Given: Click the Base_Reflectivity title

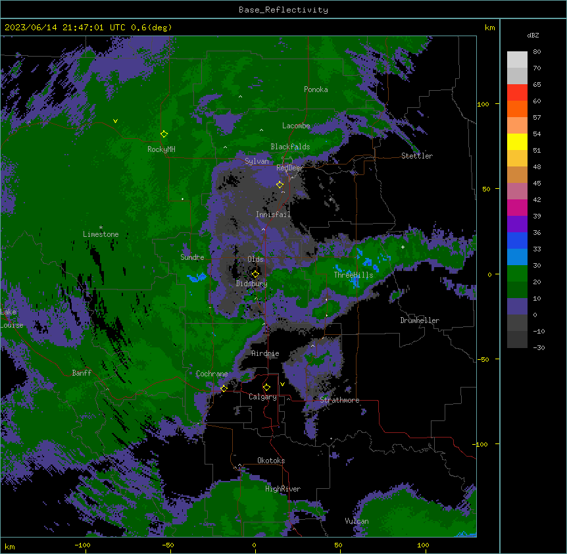Looking at the screenshot, I should (x=283, y=10).
